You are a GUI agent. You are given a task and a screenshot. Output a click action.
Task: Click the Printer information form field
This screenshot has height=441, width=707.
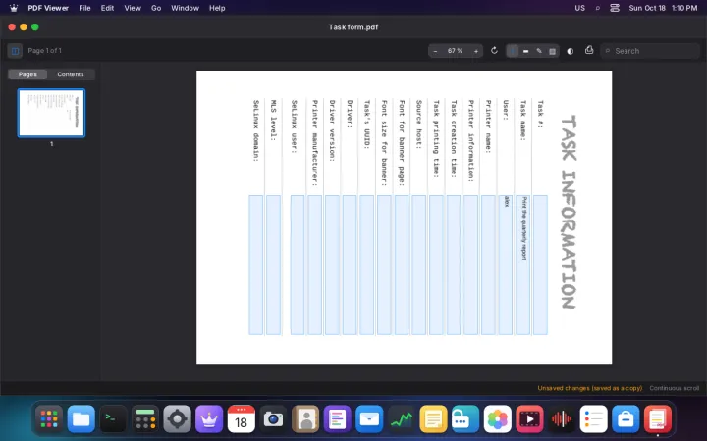[470, 265]
